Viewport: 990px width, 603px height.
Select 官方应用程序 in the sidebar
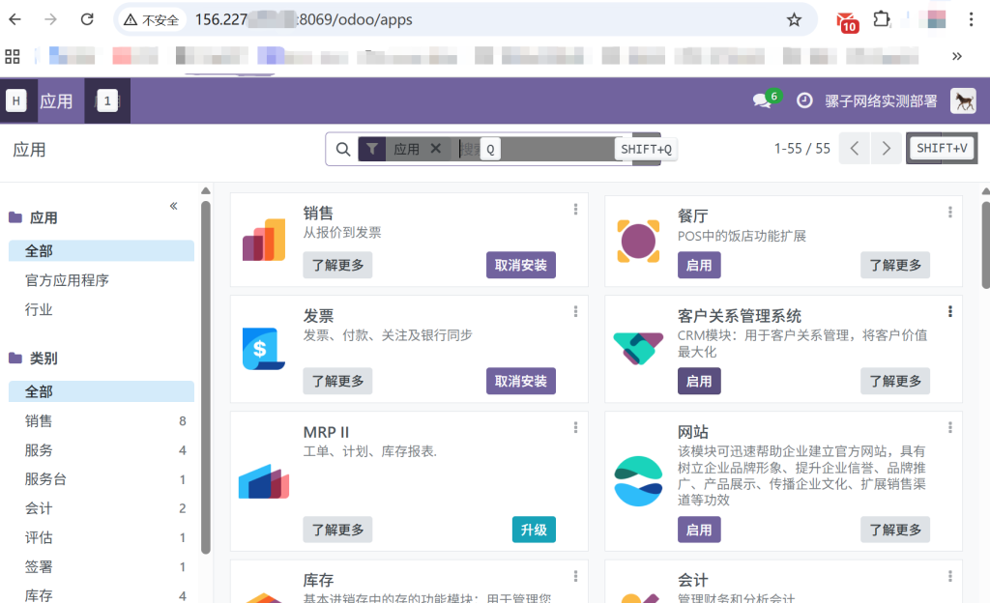click(x=67, y=280)
